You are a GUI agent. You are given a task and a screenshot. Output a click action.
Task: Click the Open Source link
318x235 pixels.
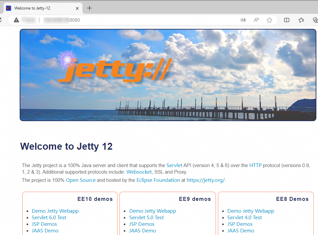click(x=80, y=180)
